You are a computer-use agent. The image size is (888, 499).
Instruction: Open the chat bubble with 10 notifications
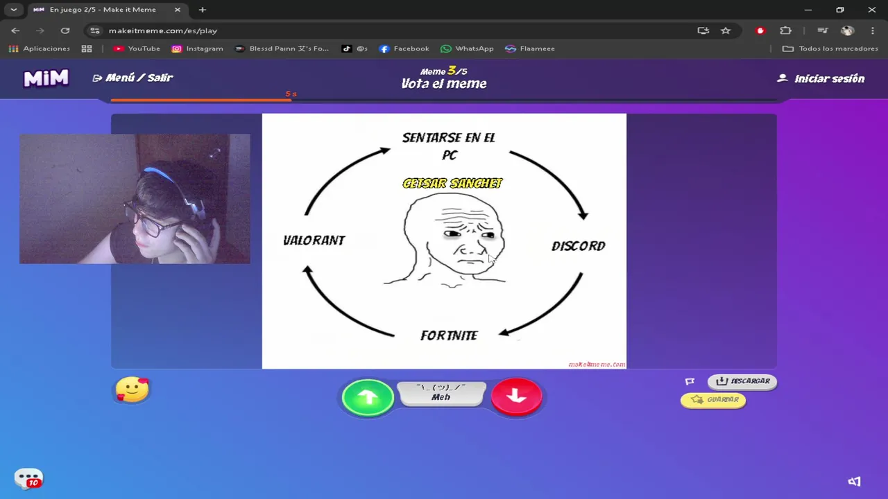pyautogui.click(x=28, y=479)
